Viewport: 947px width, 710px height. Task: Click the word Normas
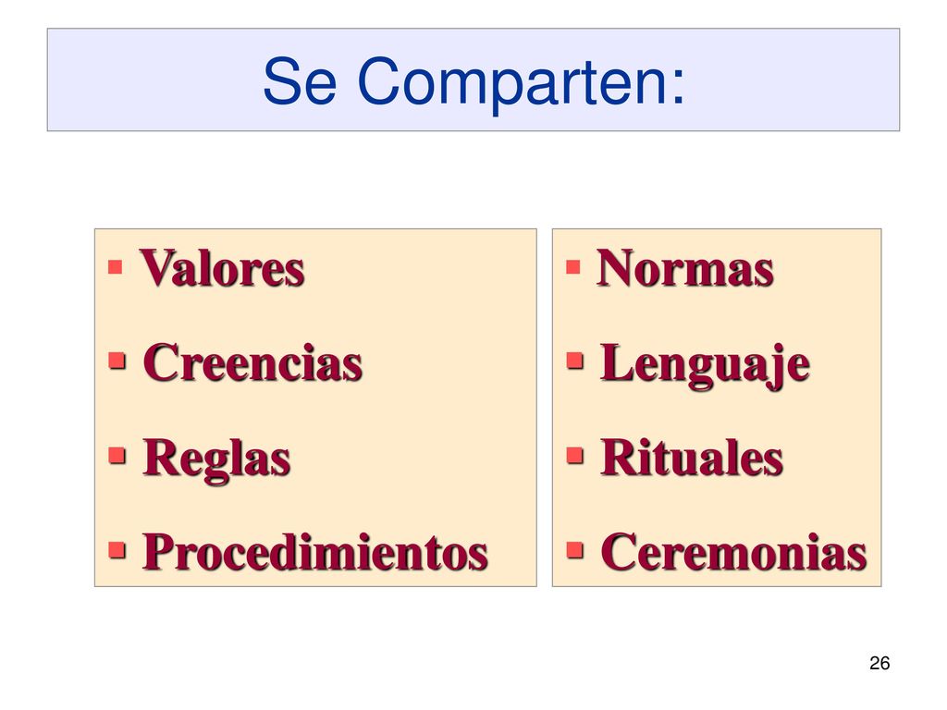coord(685,268)
